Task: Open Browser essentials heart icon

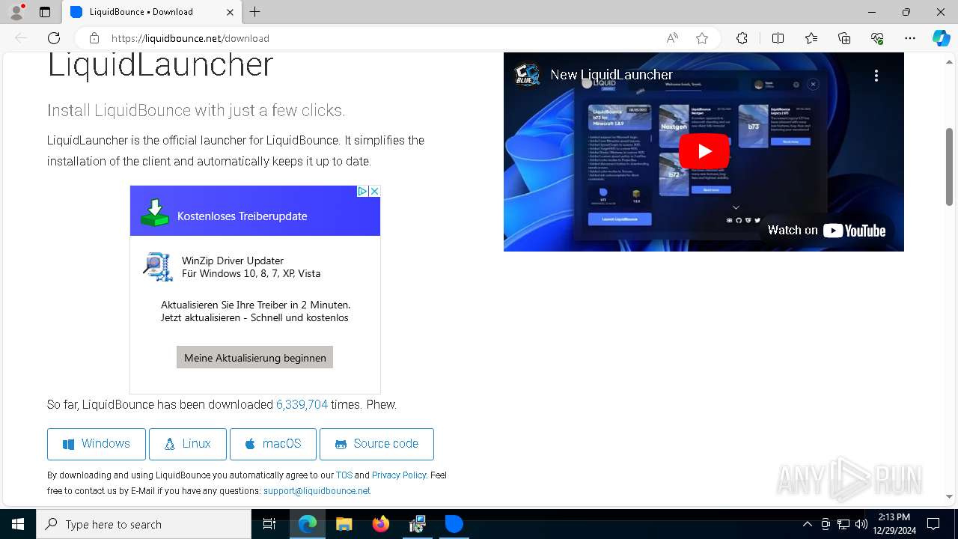Action: (x=877, y=38)
